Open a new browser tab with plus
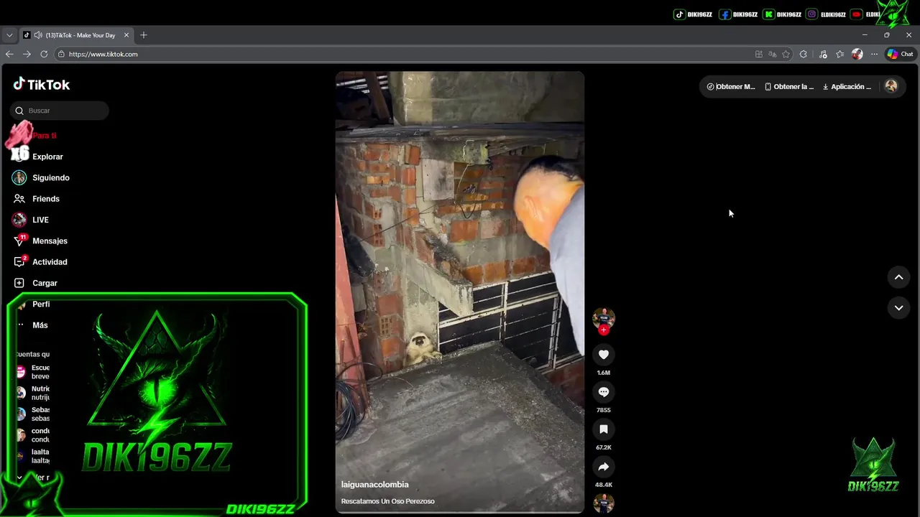920x517 pixels. (x=144, y=34)
